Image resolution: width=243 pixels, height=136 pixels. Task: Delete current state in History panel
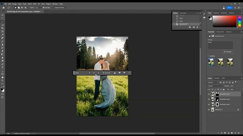tap(197, 27)
